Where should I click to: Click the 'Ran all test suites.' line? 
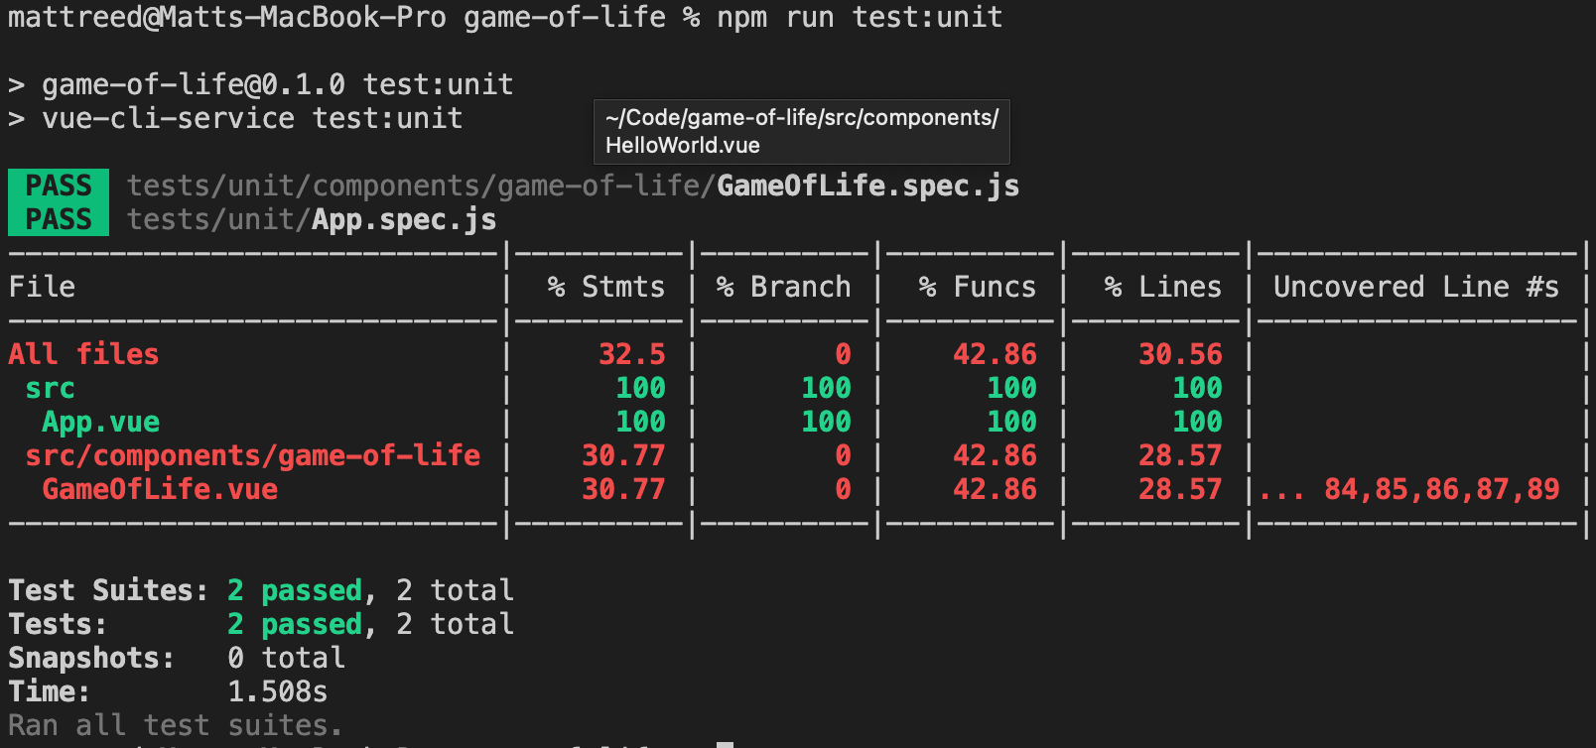pos(176,725)
